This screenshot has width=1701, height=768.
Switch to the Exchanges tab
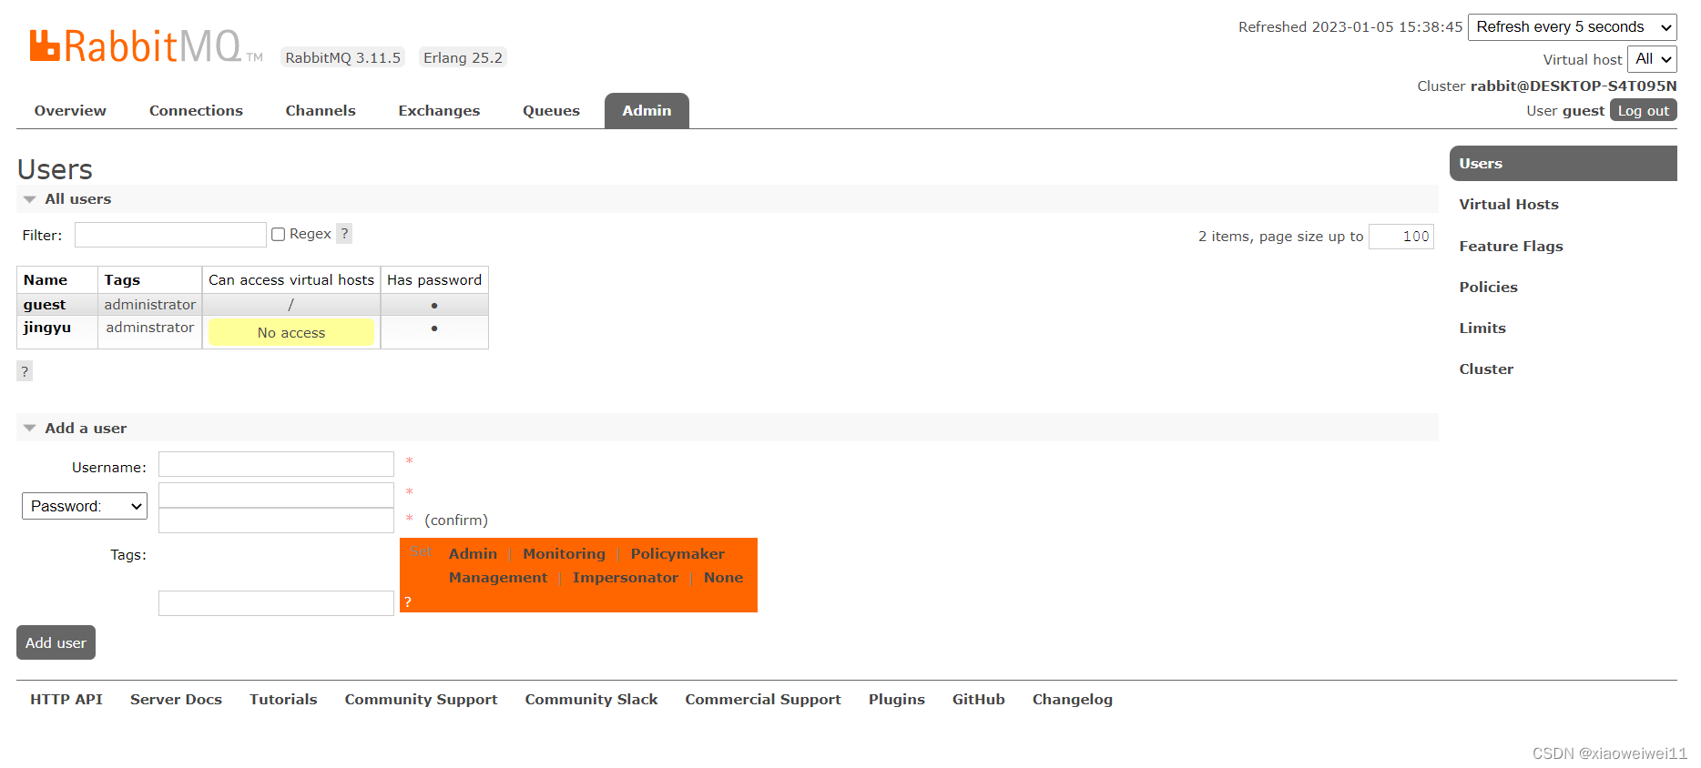439,111
